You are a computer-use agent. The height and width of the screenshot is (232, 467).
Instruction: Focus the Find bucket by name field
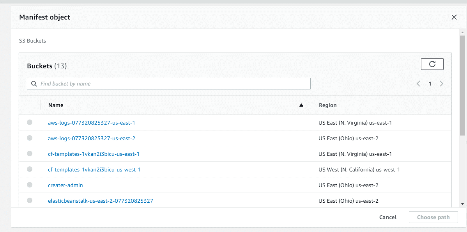pos(168,84)
